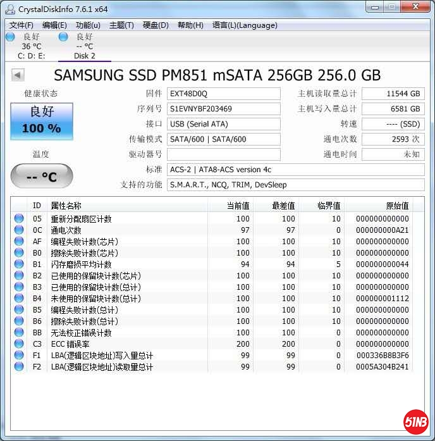
Task: Click the blue status orb for attribute 05
Action: pos(19,219)
